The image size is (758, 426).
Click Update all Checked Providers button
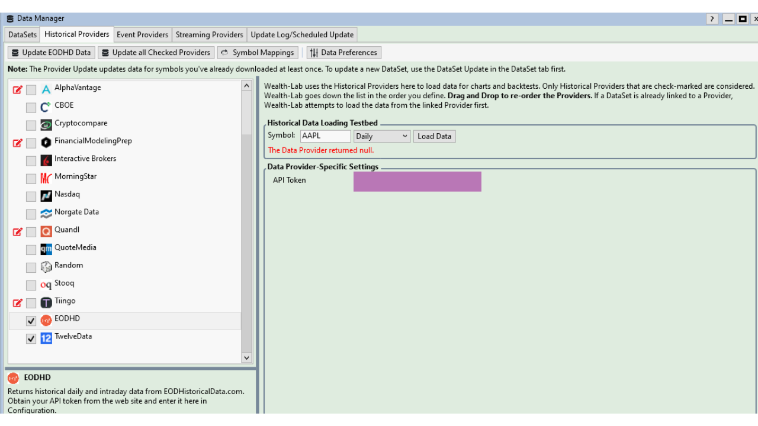(x=155, y=53)
